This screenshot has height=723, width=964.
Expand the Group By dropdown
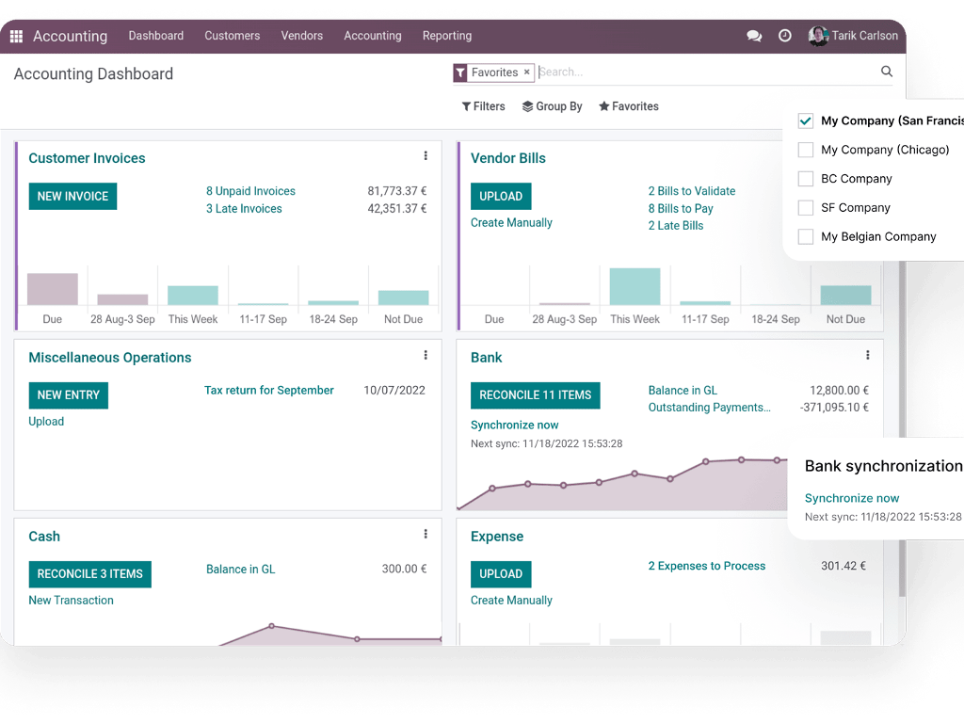point(552,106)
